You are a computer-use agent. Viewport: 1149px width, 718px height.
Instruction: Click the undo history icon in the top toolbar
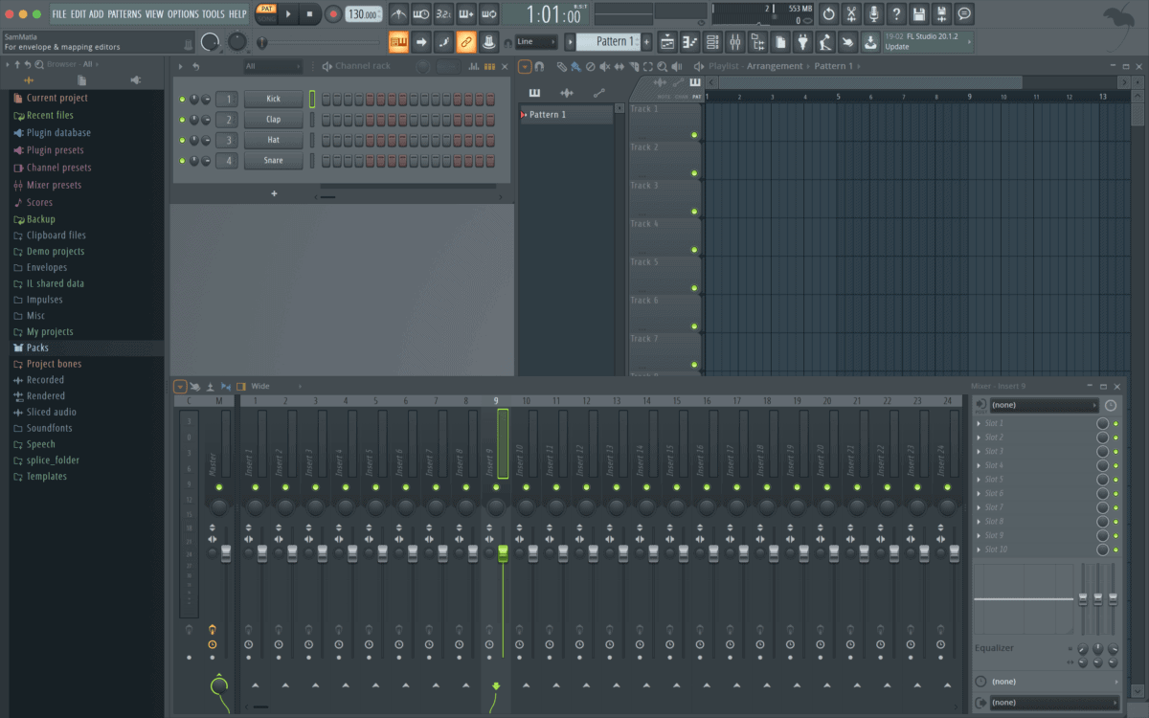click(828, 14)
